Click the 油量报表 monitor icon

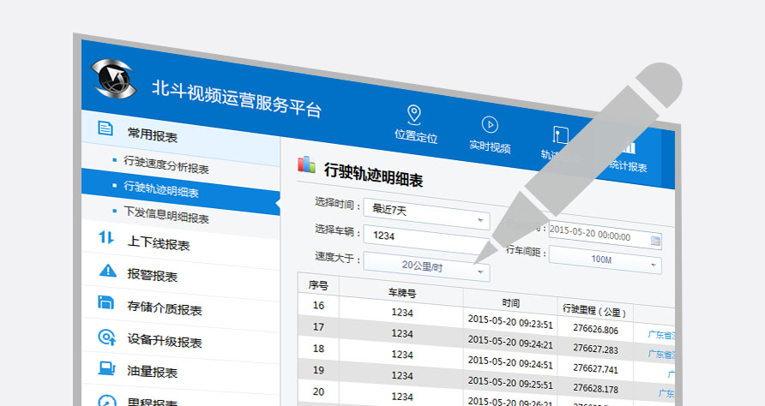coord(107,369)
